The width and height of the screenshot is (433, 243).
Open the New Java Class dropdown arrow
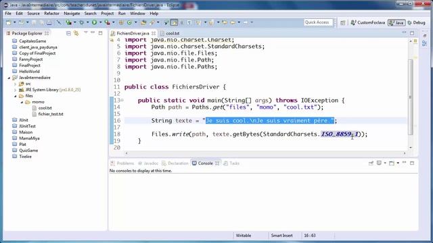[x=135, y=22]
